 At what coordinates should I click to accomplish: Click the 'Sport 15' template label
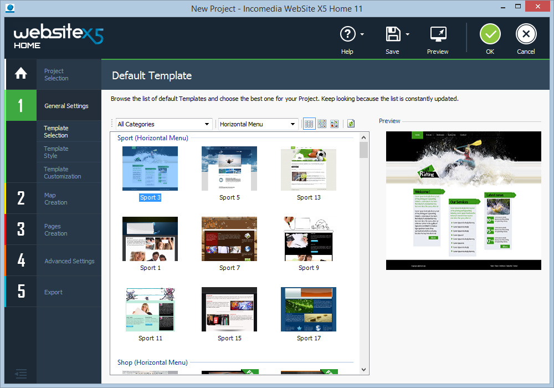[x=229, y=338]
